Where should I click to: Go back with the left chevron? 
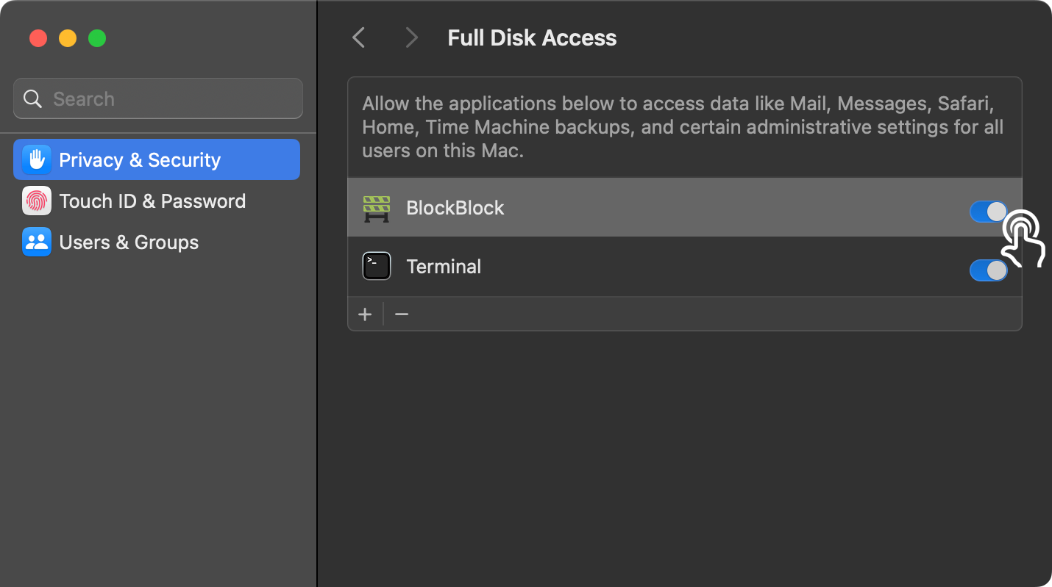point(359,37)
